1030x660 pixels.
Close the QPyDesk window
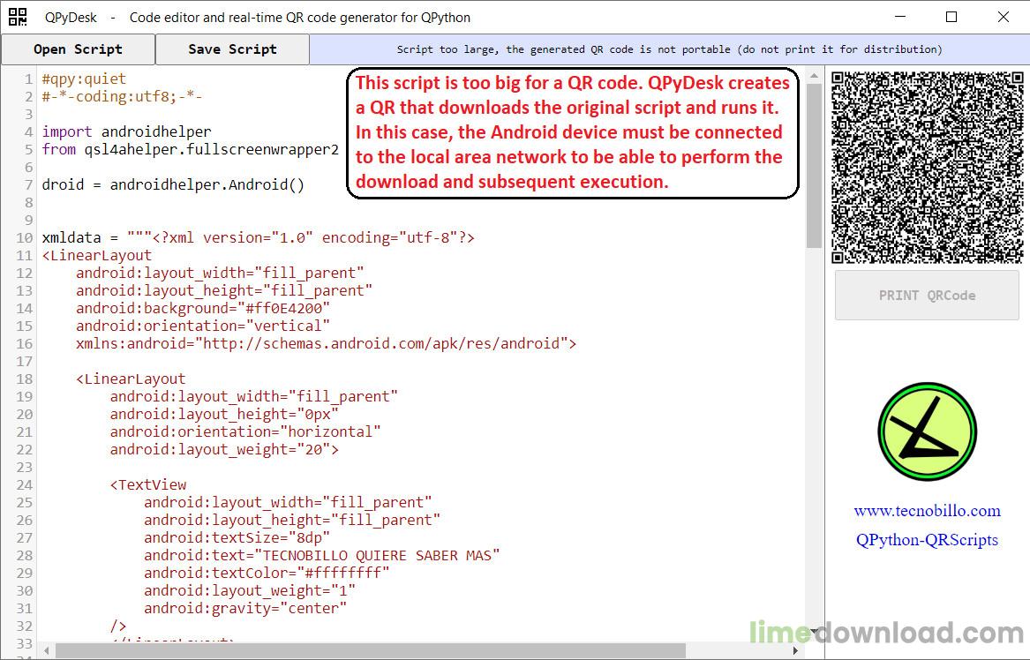pos(1003,17)
